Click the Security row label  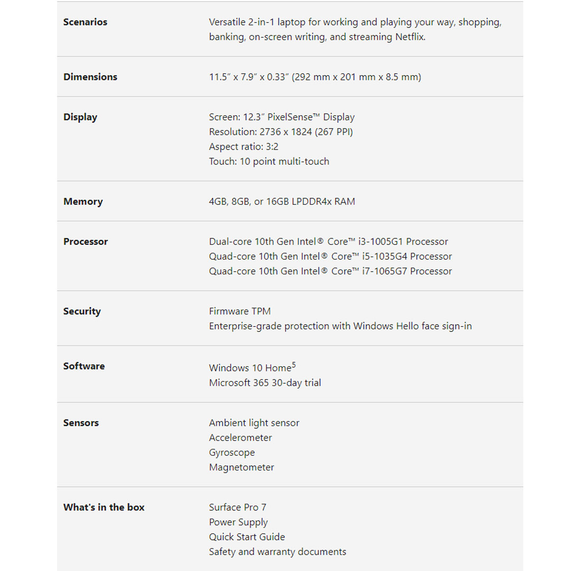click(82, 311)
